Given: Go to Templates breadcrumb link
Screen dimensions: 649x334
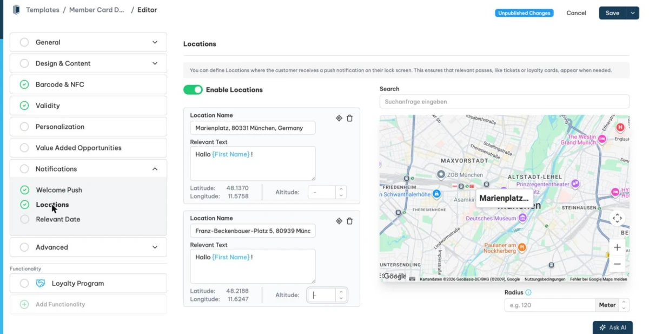Looking at the screenshot, I should (43, 10).
